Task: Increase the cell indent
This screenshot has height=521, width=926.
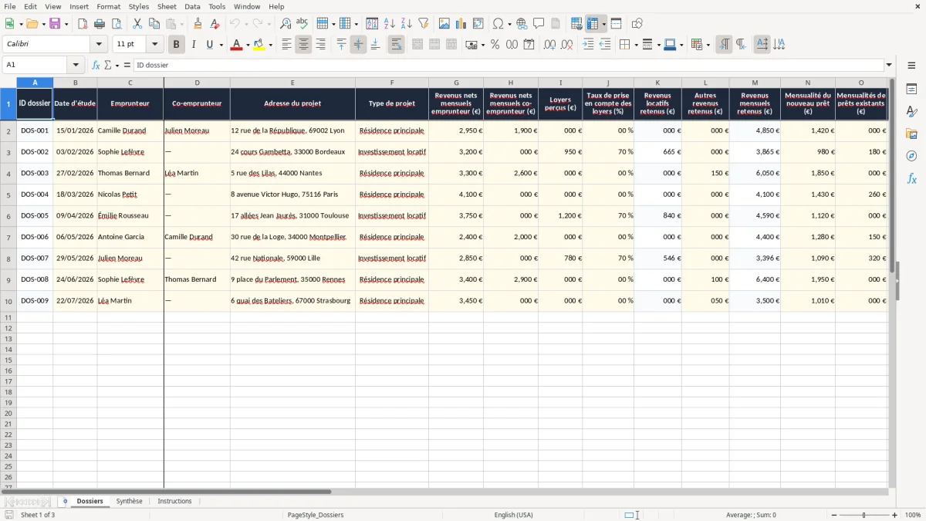Action: (588, 45)
